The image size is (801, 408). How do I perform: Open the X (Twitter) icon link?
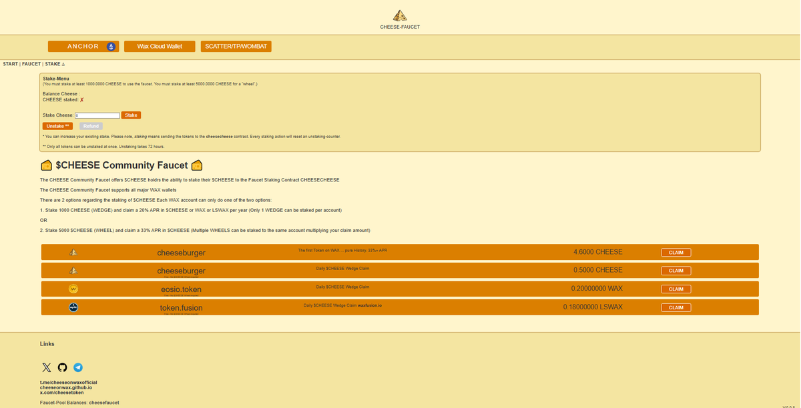click(46, 367)
